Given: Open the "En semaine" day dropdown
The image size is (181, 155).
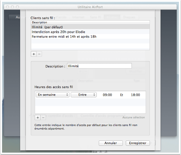Looking at the screenshot, I should pos(52,95).
